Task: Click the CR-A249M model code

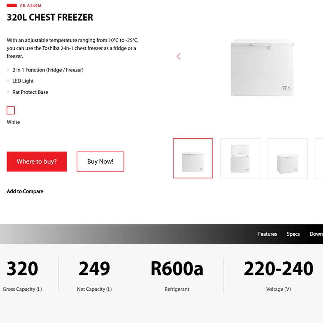Action: (x=31, y=5)
